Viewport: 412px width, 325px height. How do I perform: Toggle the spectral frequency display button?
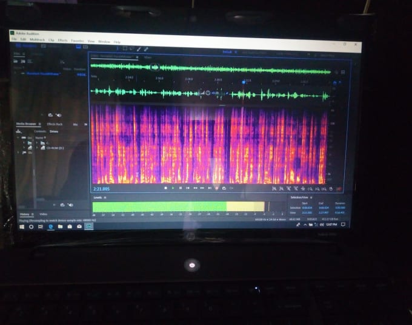pos(78,47)
